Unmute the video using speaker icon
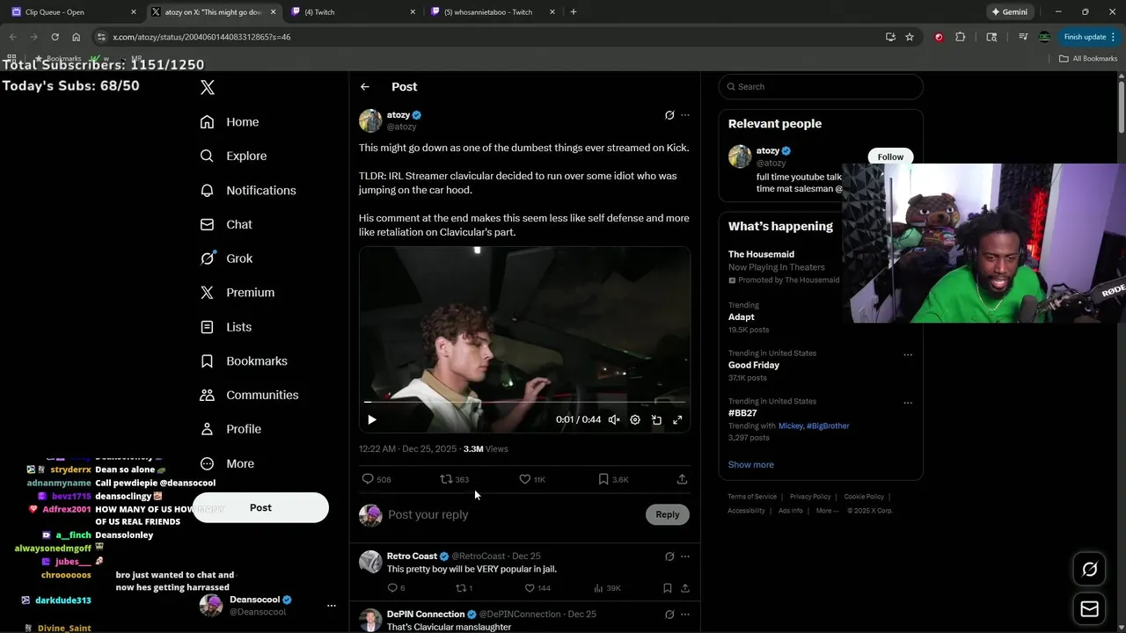 [x=614, y=420]
